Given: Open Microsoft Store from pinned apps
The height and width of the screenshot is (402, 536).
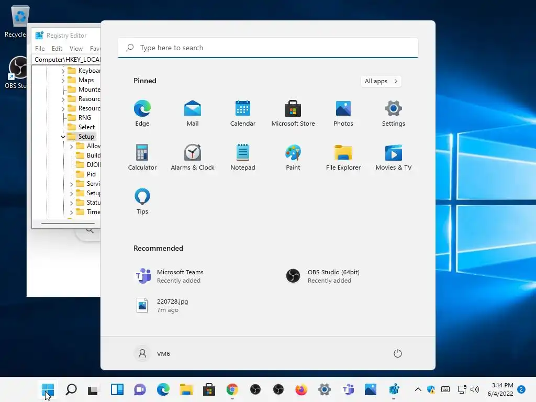Looking at the screenshot, I should pos(293,113).
